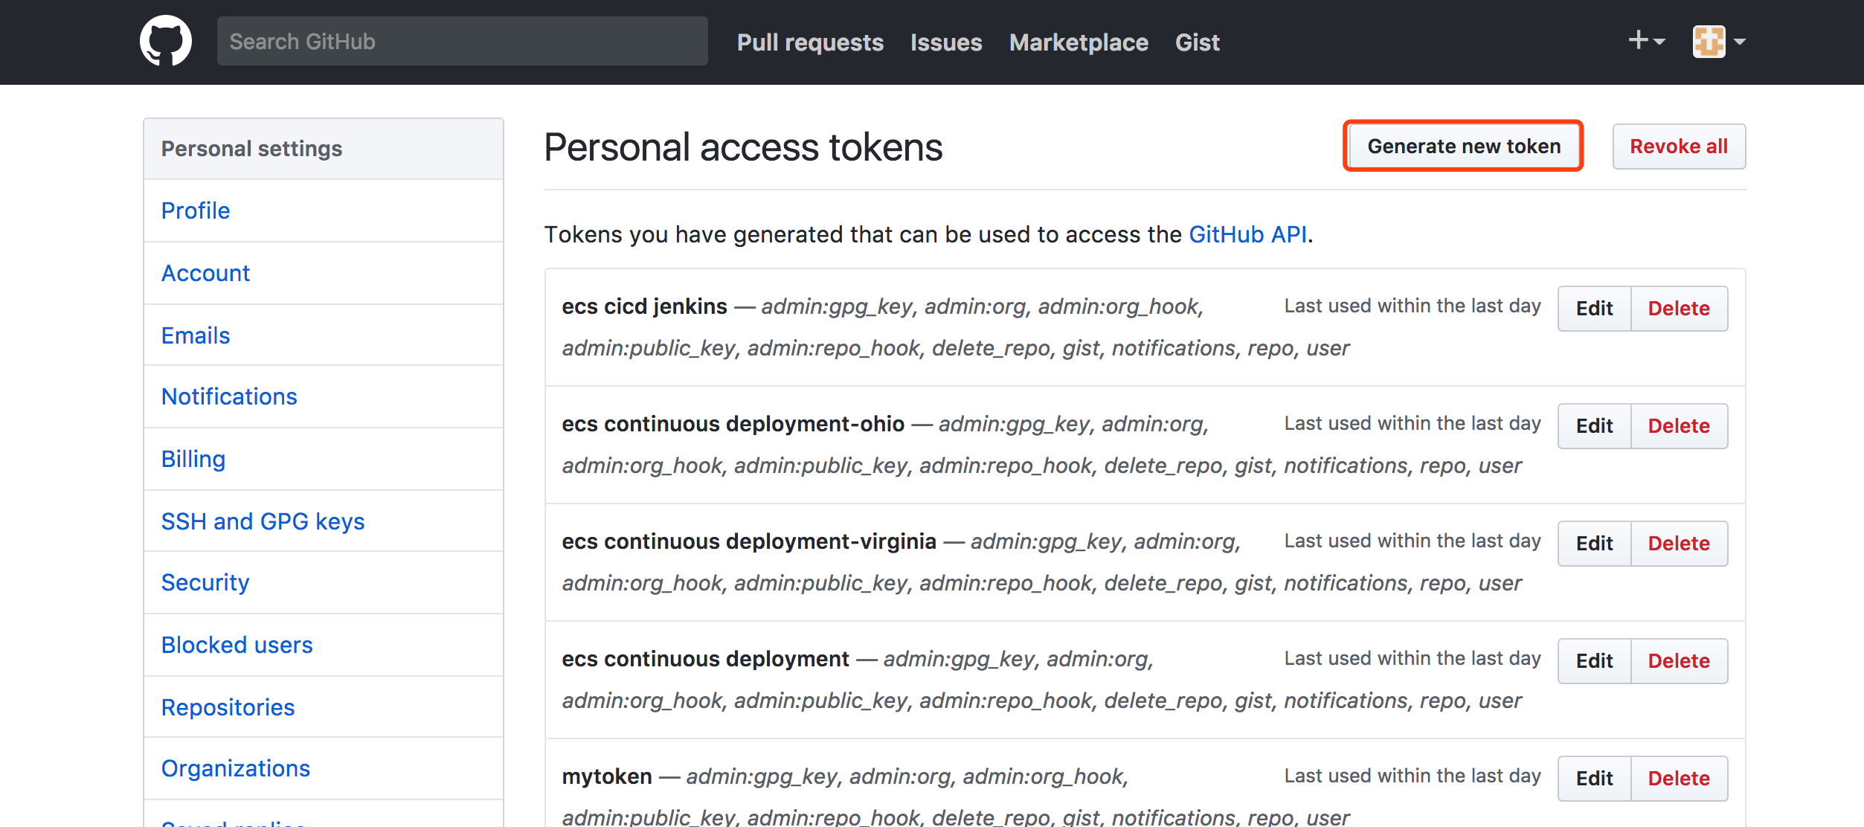Viewport: 1864px width, 827px height.
Task: Open Issues from the top navigation
Action: pyautogui.click(x=945, y=42)
